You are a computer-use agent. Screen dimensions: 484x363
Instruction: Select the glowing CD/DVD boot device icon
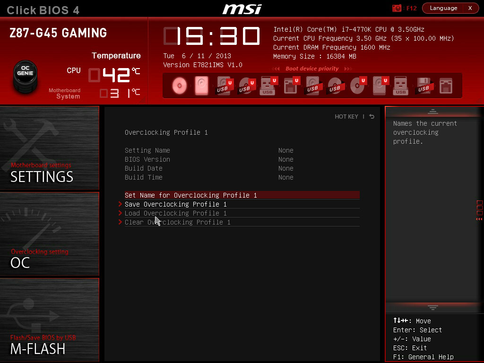point(179,86)
